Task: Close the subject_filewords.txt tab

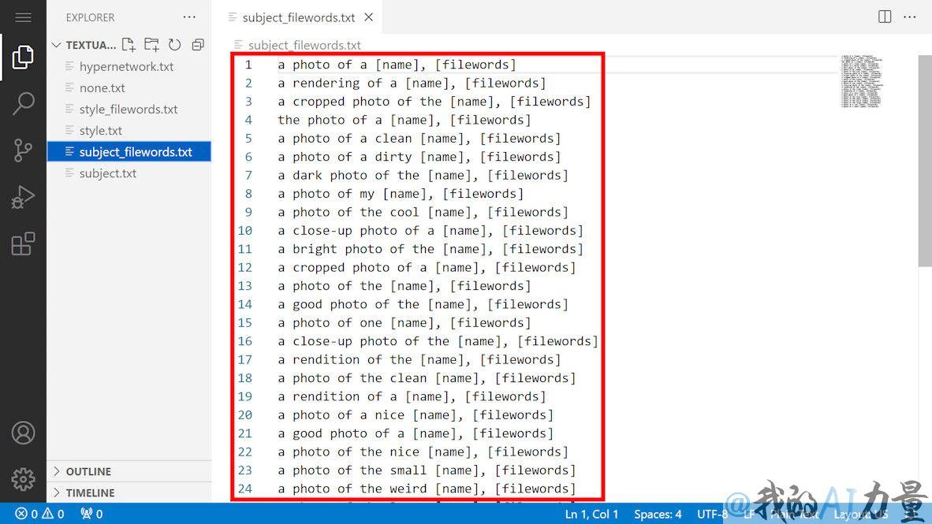Action: 368,17
